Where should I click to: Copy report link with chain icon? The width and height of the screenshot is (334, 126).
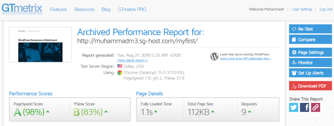click(x=316, y=107)
